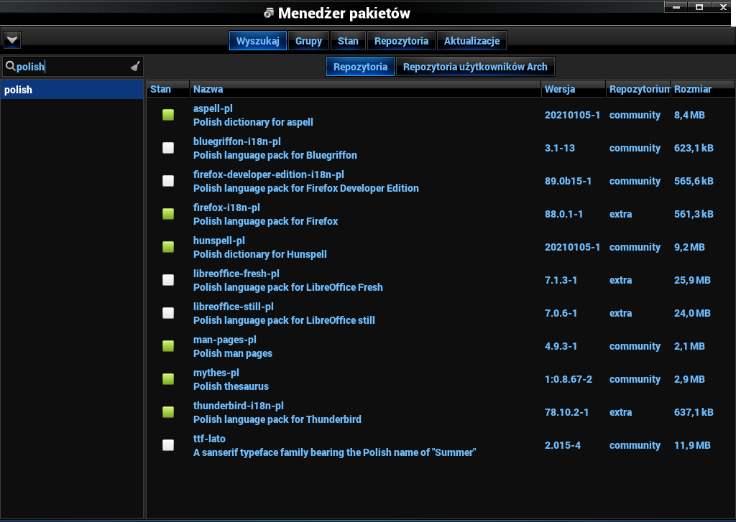The height and width of the screenshot is (522, 736).
Task: Click Polish language pack for Firefox Developer Edition
Action: tap(306, 188)
